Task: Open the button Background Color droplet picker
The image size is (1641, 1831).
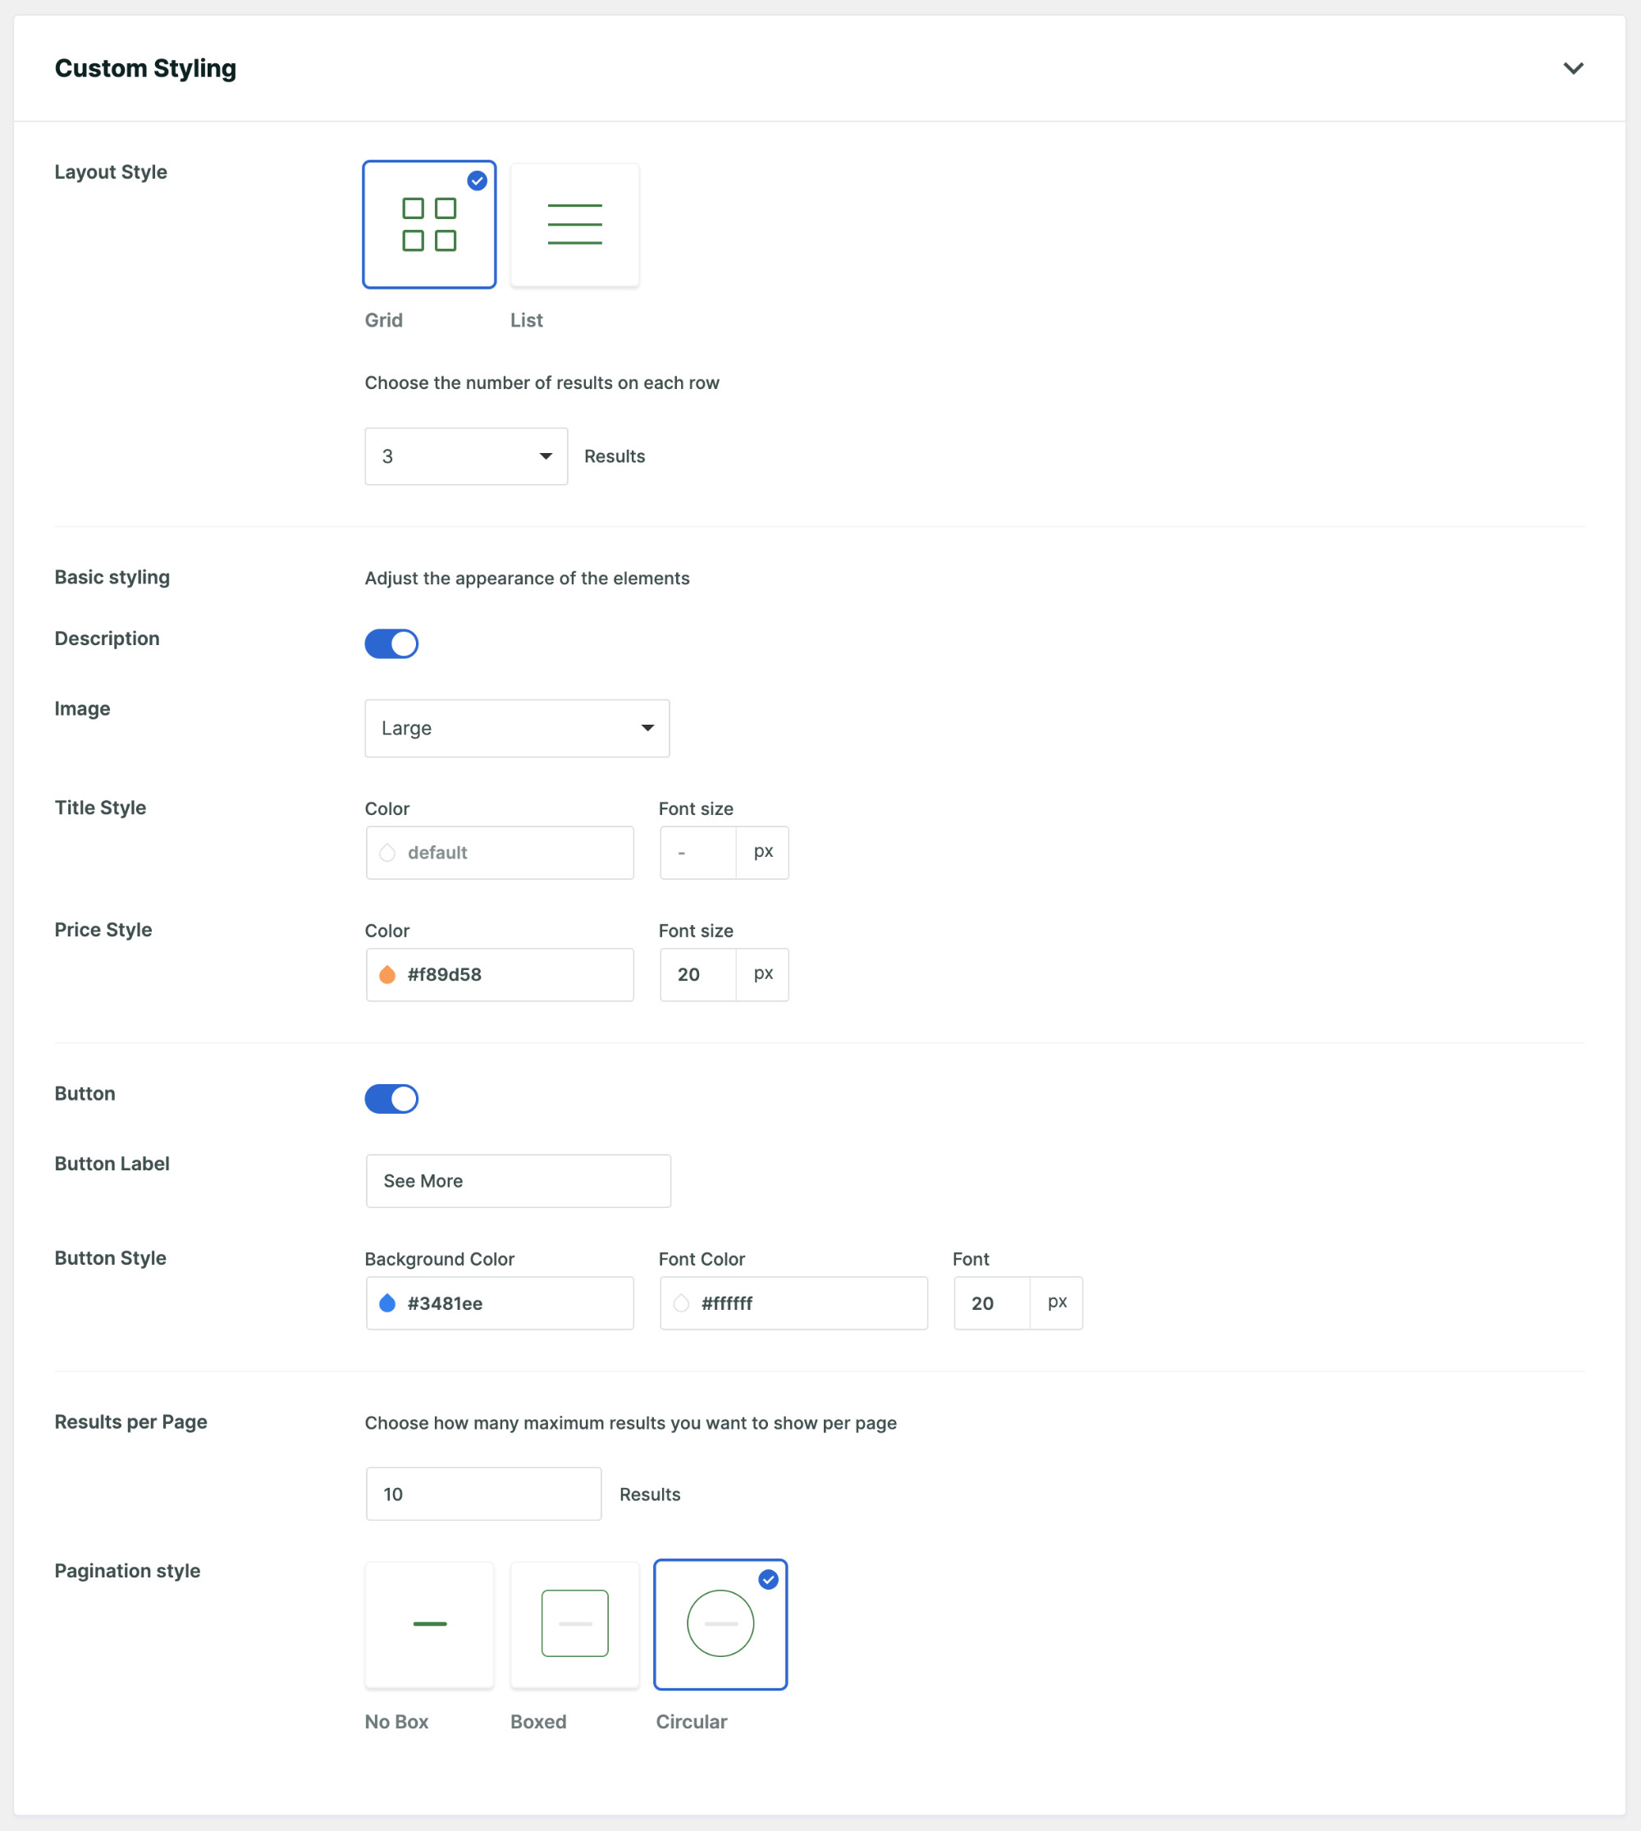Action: (x=386, y=1302)
